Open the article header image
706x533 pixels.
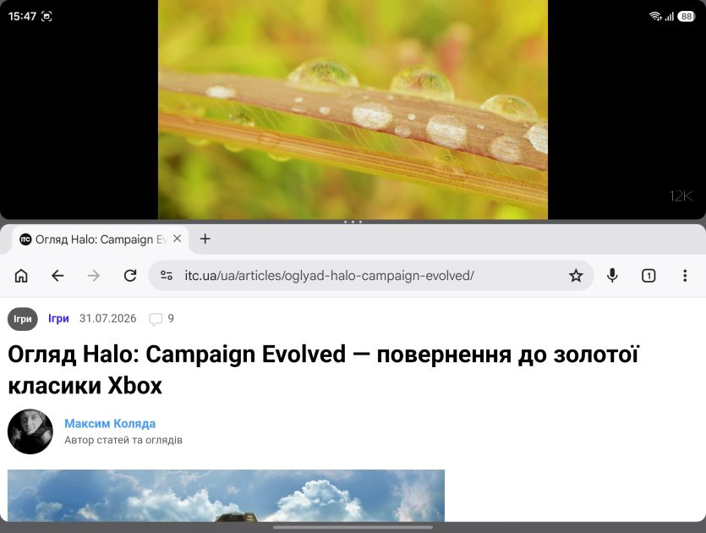226,496
